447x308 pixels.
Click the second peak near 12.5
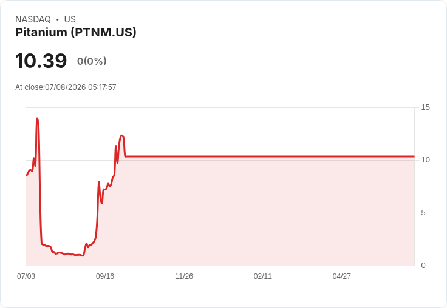(122, 135)
